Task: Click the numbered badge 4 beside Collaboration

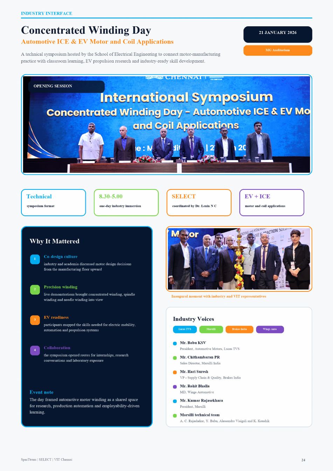Action: pyautogui.click(x=35, y=350)
